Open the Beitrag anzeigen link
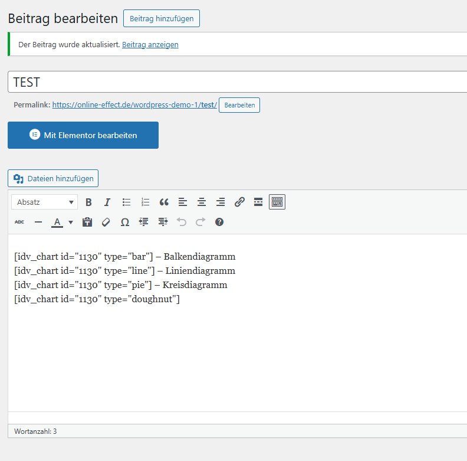This screenshot has width=467, height=461. click(150, 45)
